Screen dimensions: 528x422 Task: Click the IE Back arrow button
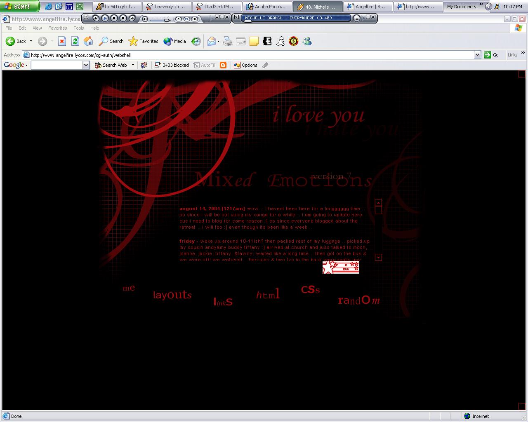(16, 41)
